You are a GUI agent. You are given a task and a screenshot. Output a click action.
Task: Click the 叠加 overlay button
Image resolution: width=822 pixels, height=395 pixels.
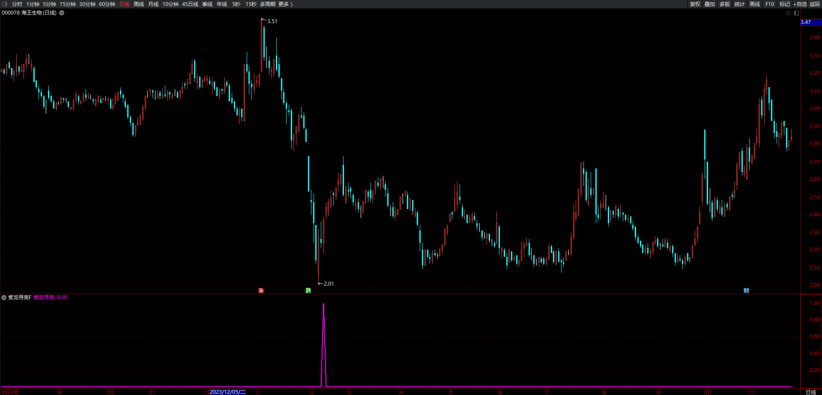click(710, 4)
